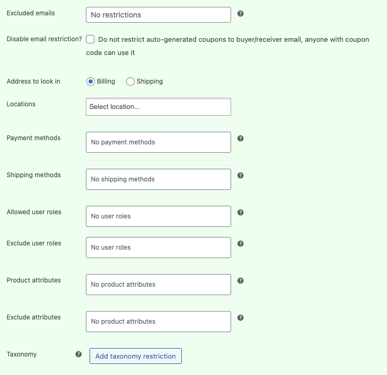Click help icon for Exclude attributes

coord(240,317)
